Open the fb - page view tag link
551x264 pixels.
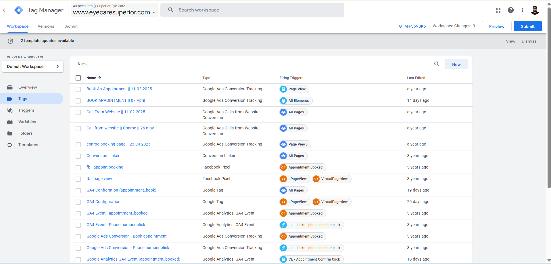[99, 179]
